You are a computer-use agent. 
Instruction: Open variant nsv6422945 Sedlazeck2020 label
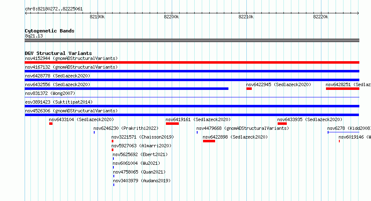278,84
